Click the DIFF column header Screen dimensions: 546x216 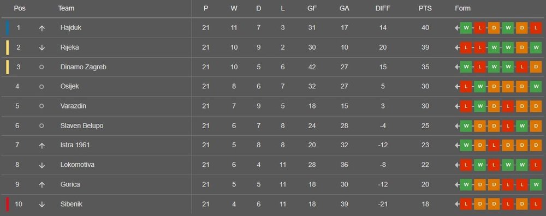[383, 8]
